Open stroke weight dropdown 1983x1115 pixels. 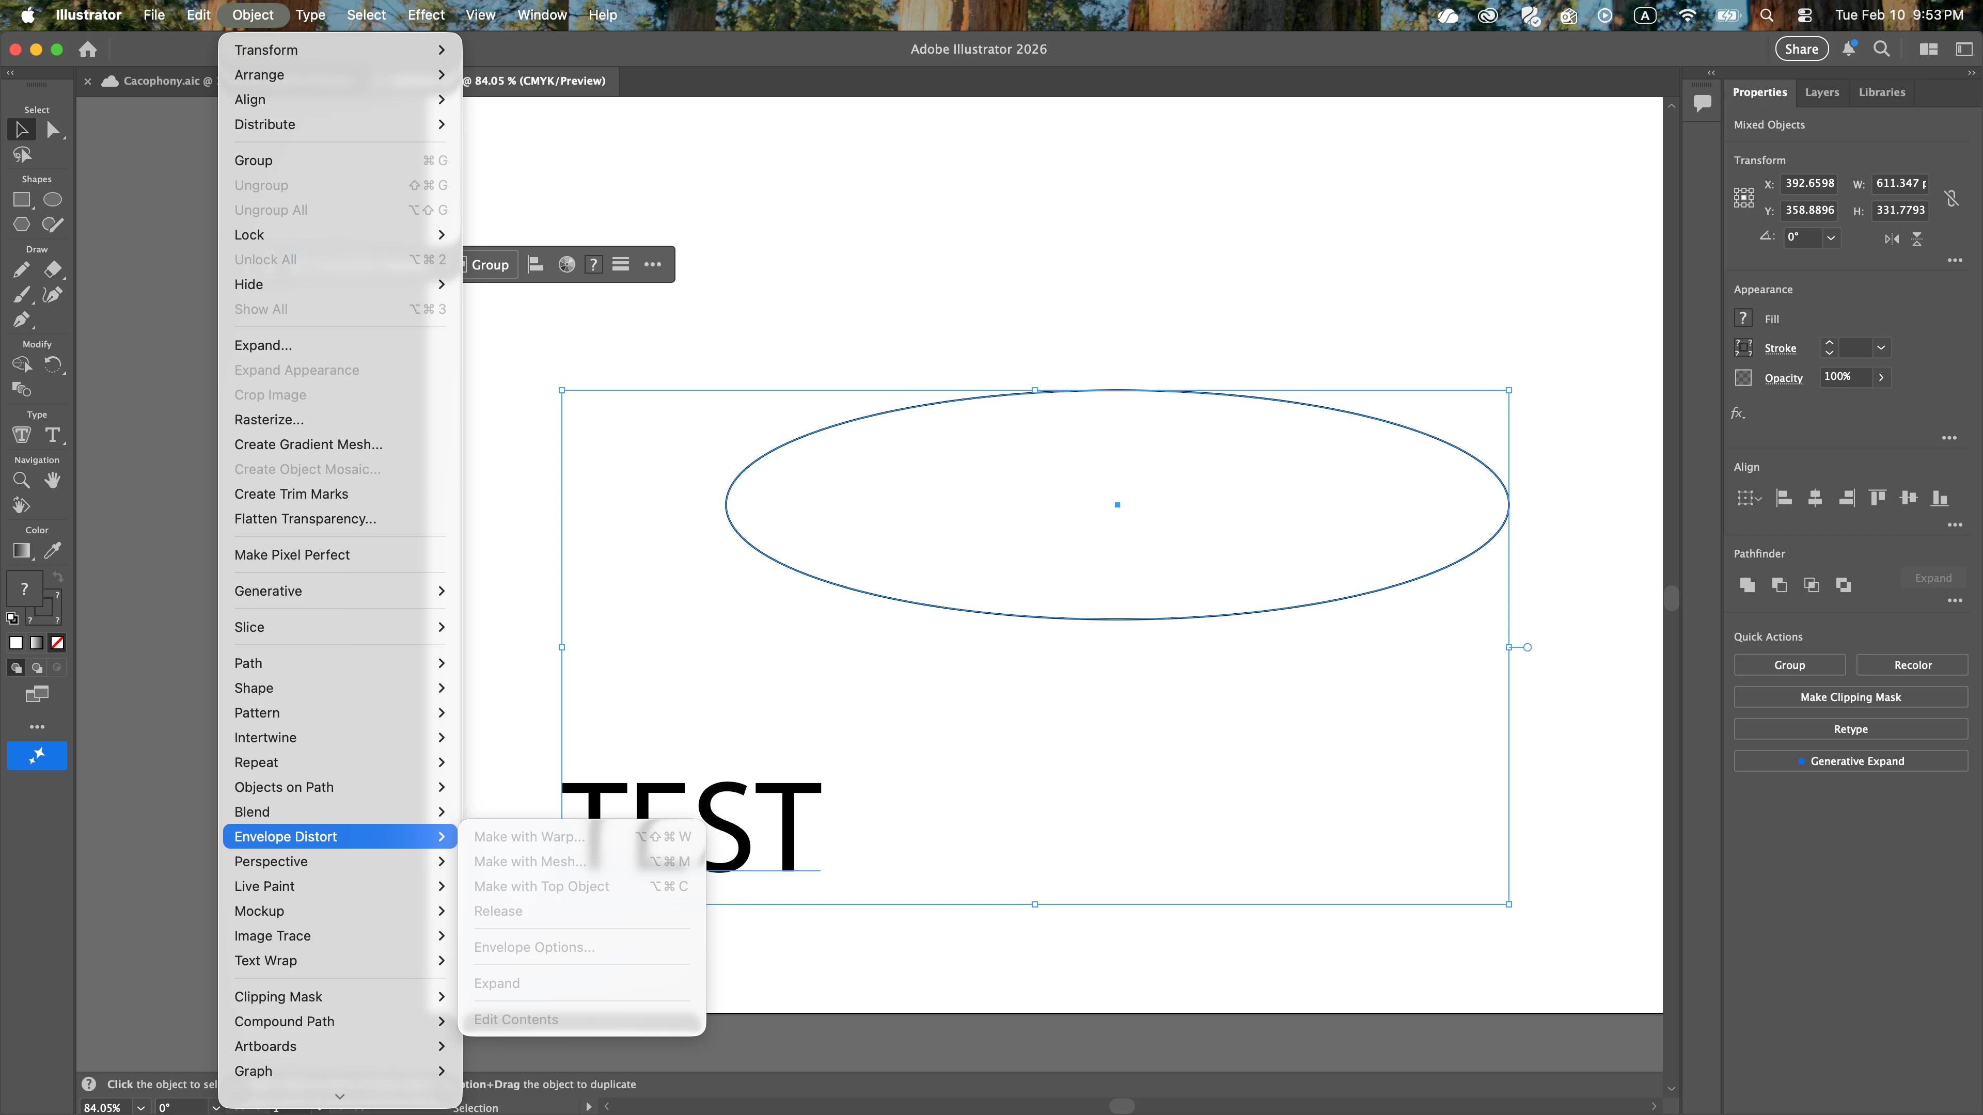1881,348
